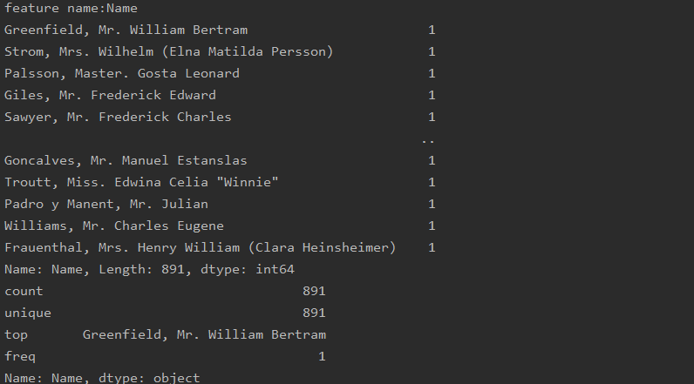Click the 'Length: 891, dtype: int64' summary line
The image size is (694, 384).
coord(149,270)
